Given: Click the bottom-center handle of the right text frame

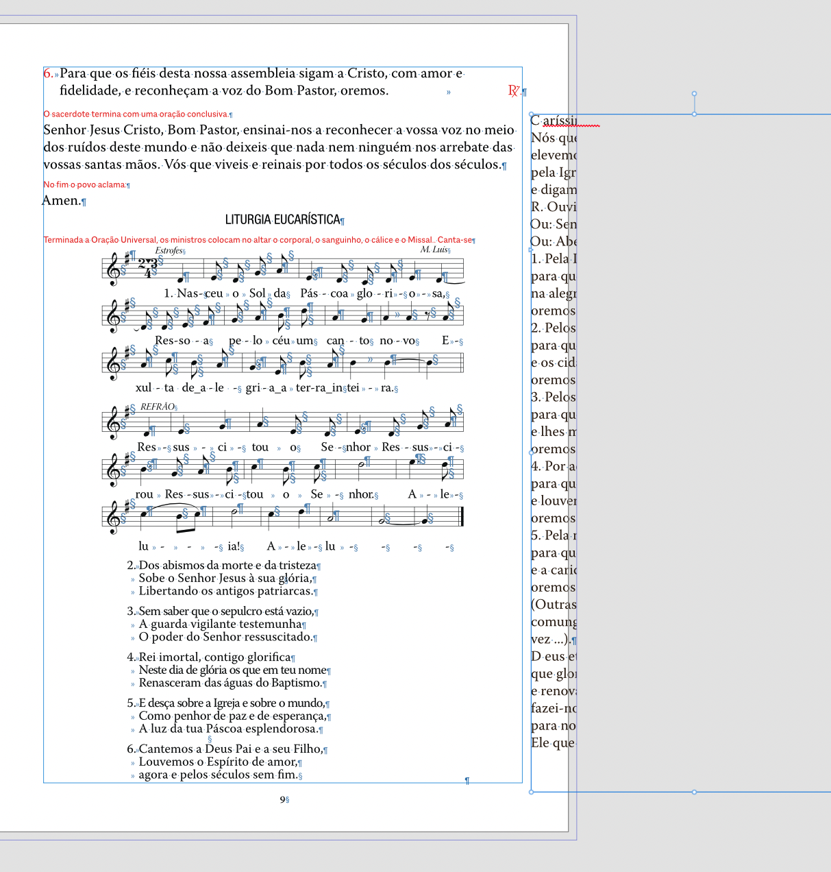Looking at the screenshot, I should [694, 792].
